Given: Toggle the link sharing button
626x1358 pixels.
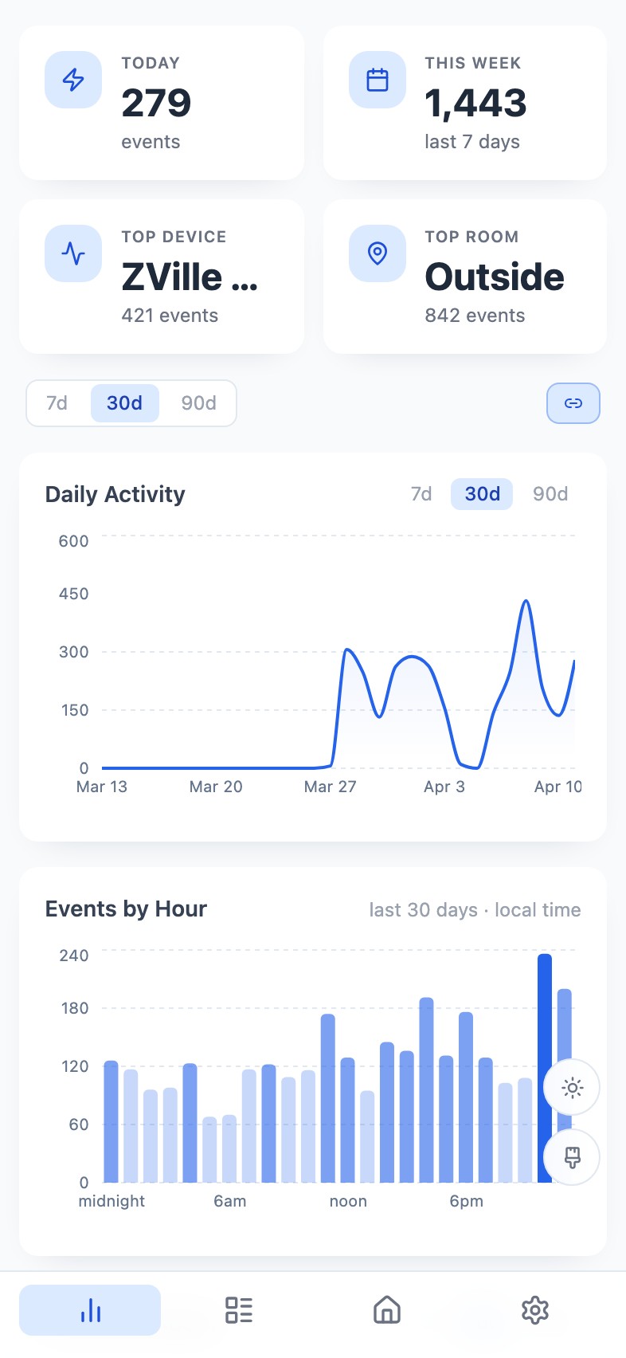Looking at the screenshot, I should coord(573,403).
